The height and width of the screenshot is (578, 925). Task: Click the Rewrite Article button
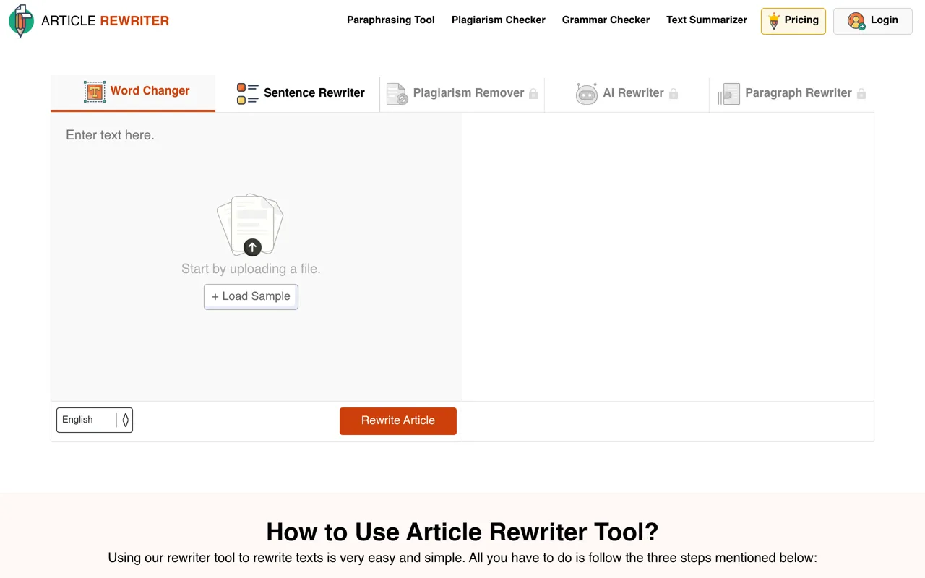click(x=398, y=421)
